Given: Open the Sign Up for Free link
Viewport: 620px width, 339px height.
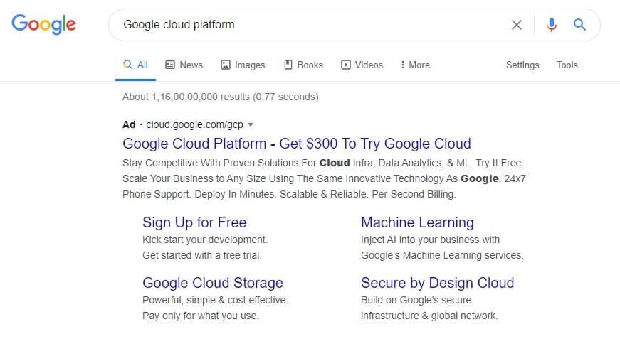Looking at the screenshot, I should [194, 222].
